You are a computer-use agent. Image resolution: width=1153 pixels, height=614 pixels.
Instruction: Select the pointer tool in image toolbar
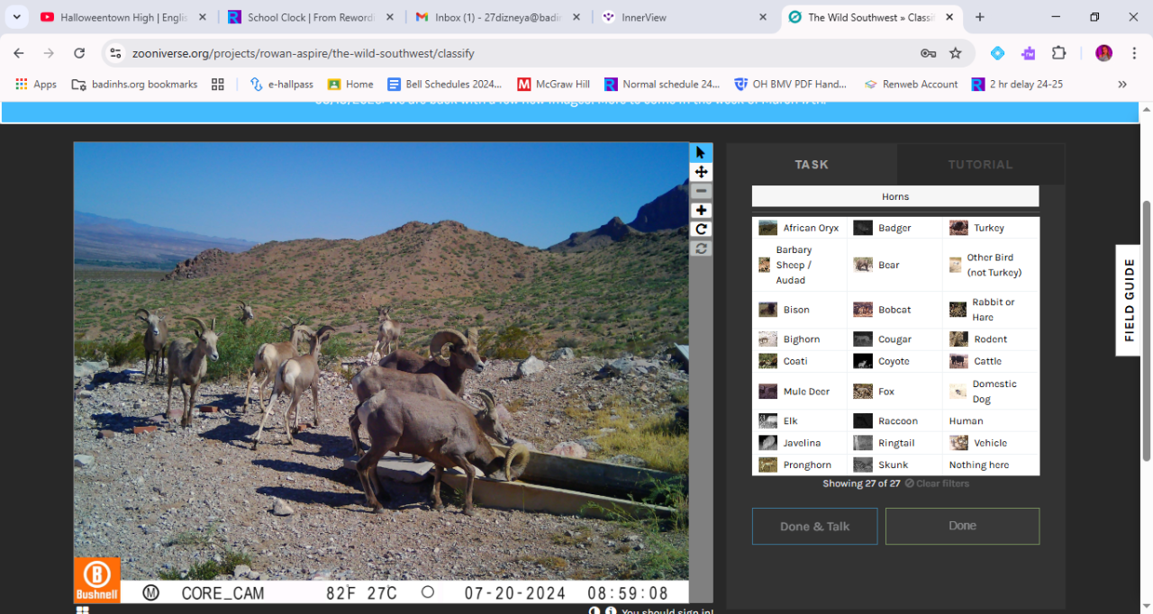(701, 152)
